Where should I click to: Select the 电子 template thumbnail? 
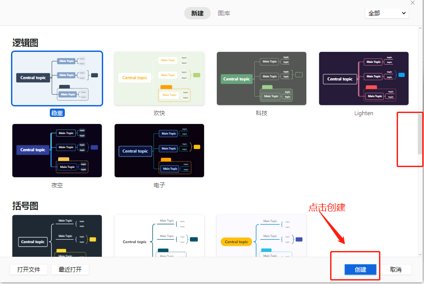coord(159,151)
